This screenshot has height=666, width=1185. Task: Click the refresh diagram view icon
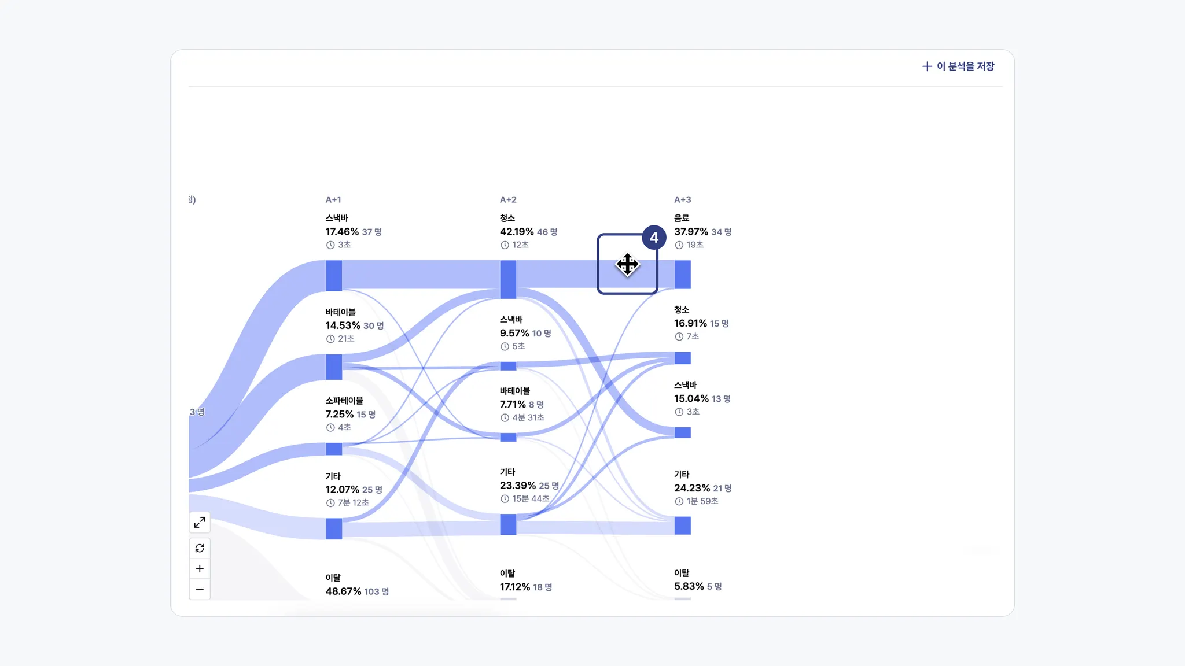(x=200, y=548)
